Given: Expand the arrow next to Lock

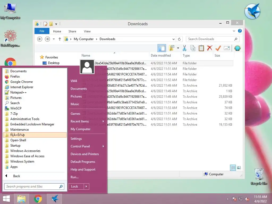Looking at the screenshot, I should pyautogui.click(x=86, y=186).
